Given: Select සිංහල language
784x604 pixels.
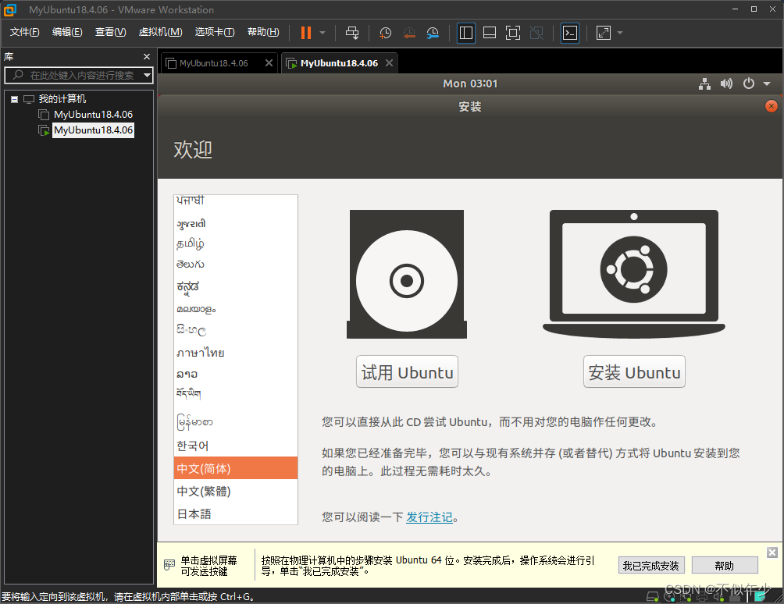Looking at the screenshot, I should click(x=236, y=330).
